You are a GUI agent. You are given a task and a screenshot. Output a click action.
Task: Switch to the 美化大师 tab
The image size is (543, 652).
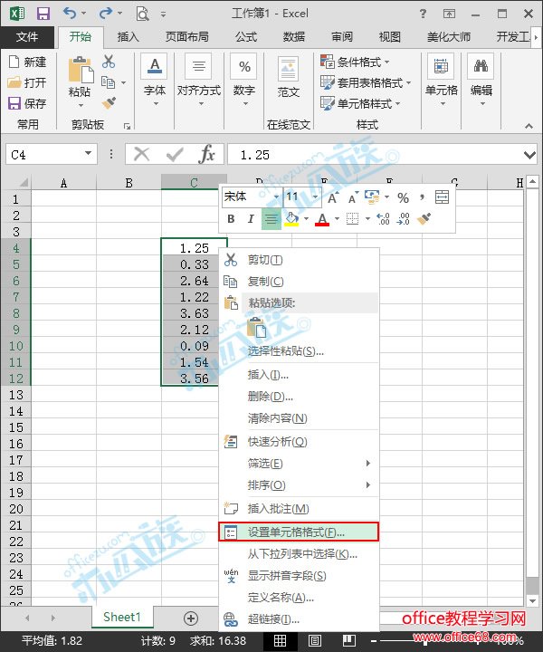449,37
